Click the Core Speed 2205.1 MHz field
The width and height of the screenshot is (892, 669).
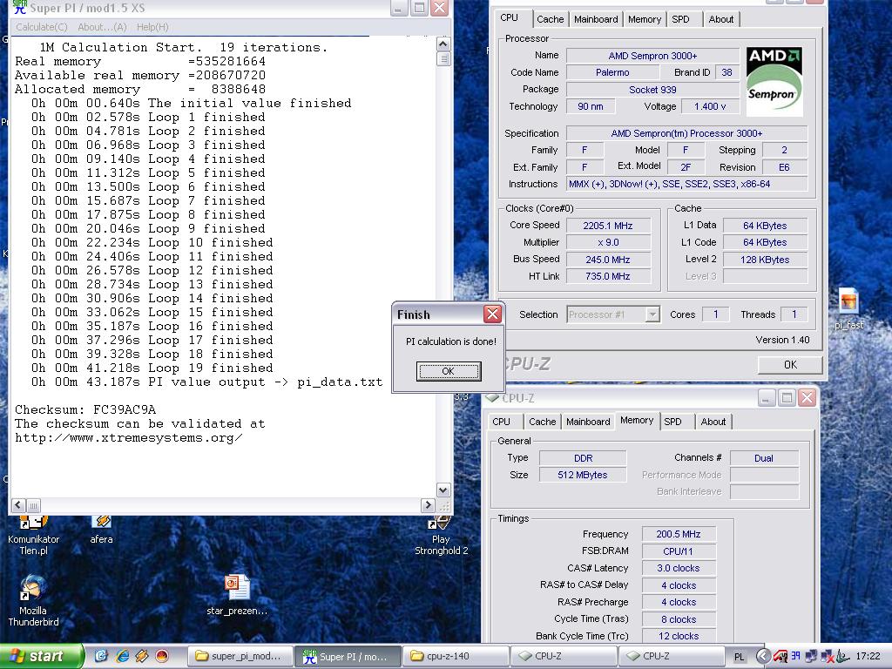(x=607, y=226)
